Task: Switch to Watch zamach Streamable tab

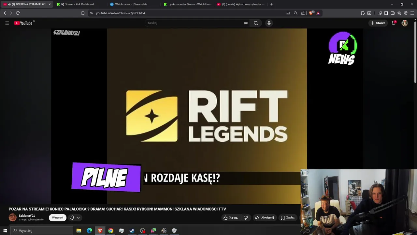Action: point(134,4)
